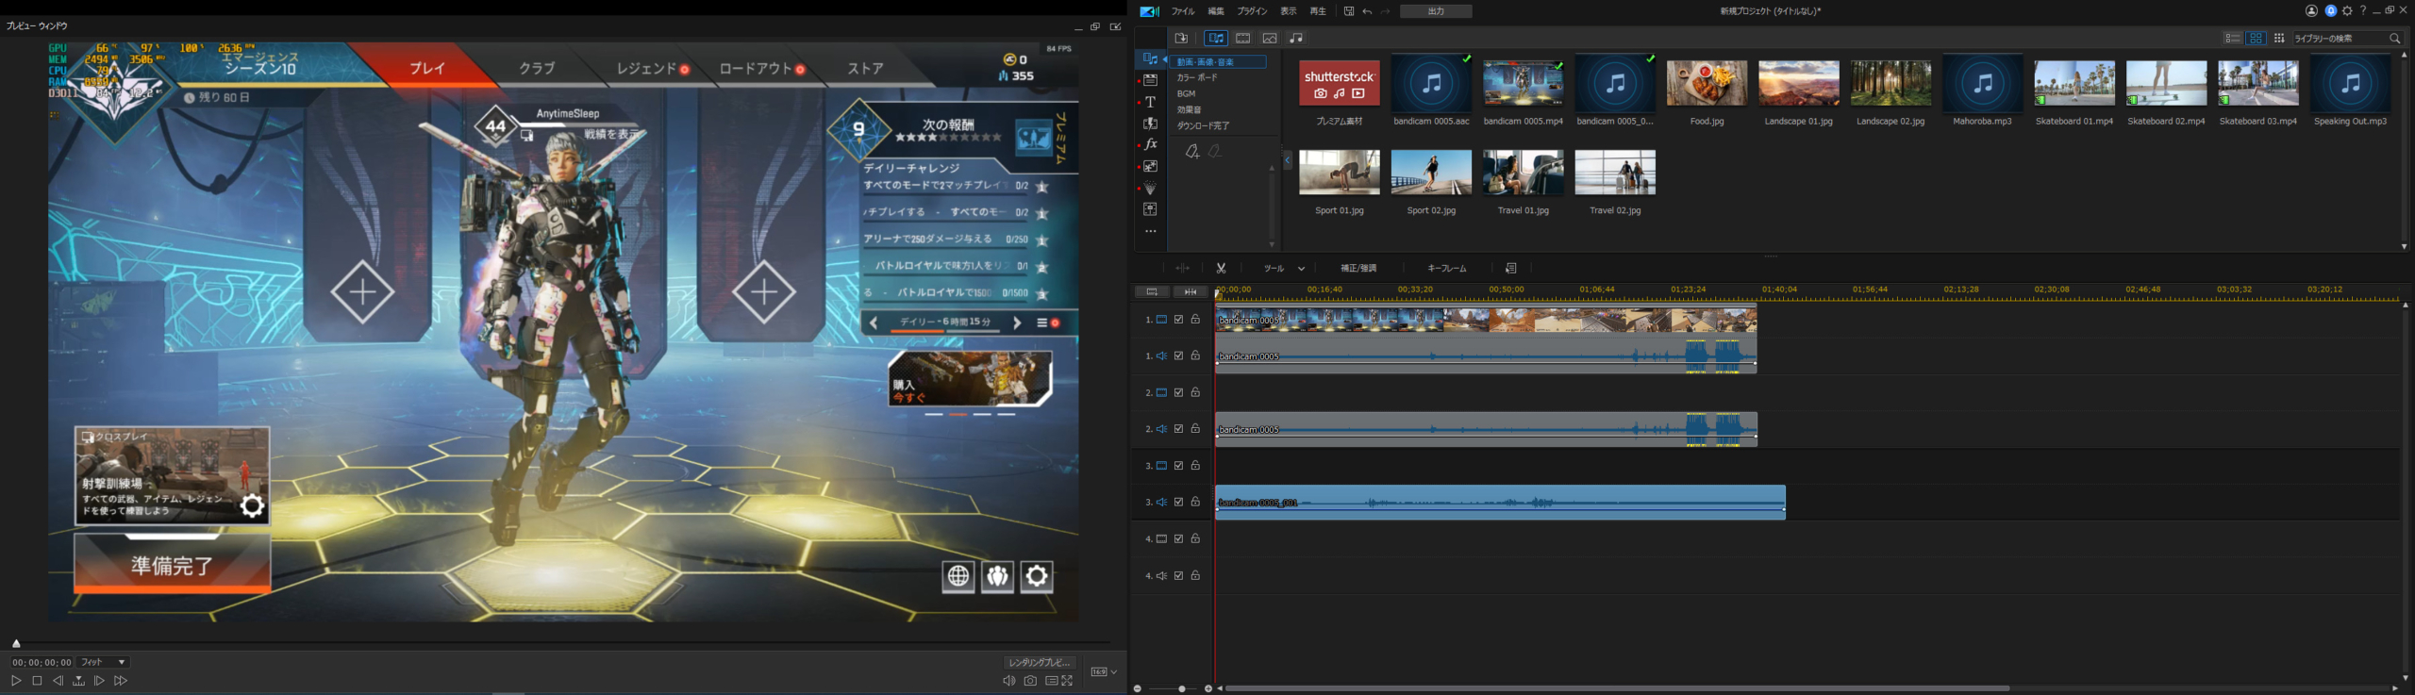Disable audio track 3 checkbox

[1178, 503]
